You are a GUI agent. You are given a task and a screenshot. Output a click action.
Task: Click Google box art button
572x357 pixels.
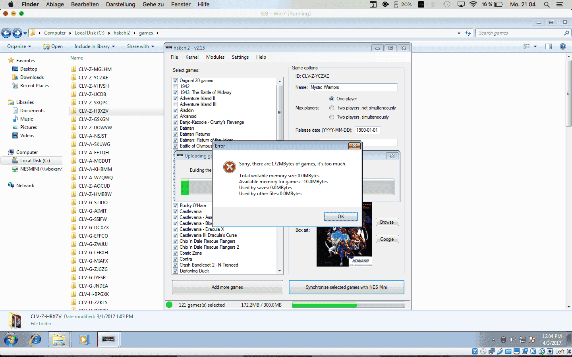(x=387, y=239)
